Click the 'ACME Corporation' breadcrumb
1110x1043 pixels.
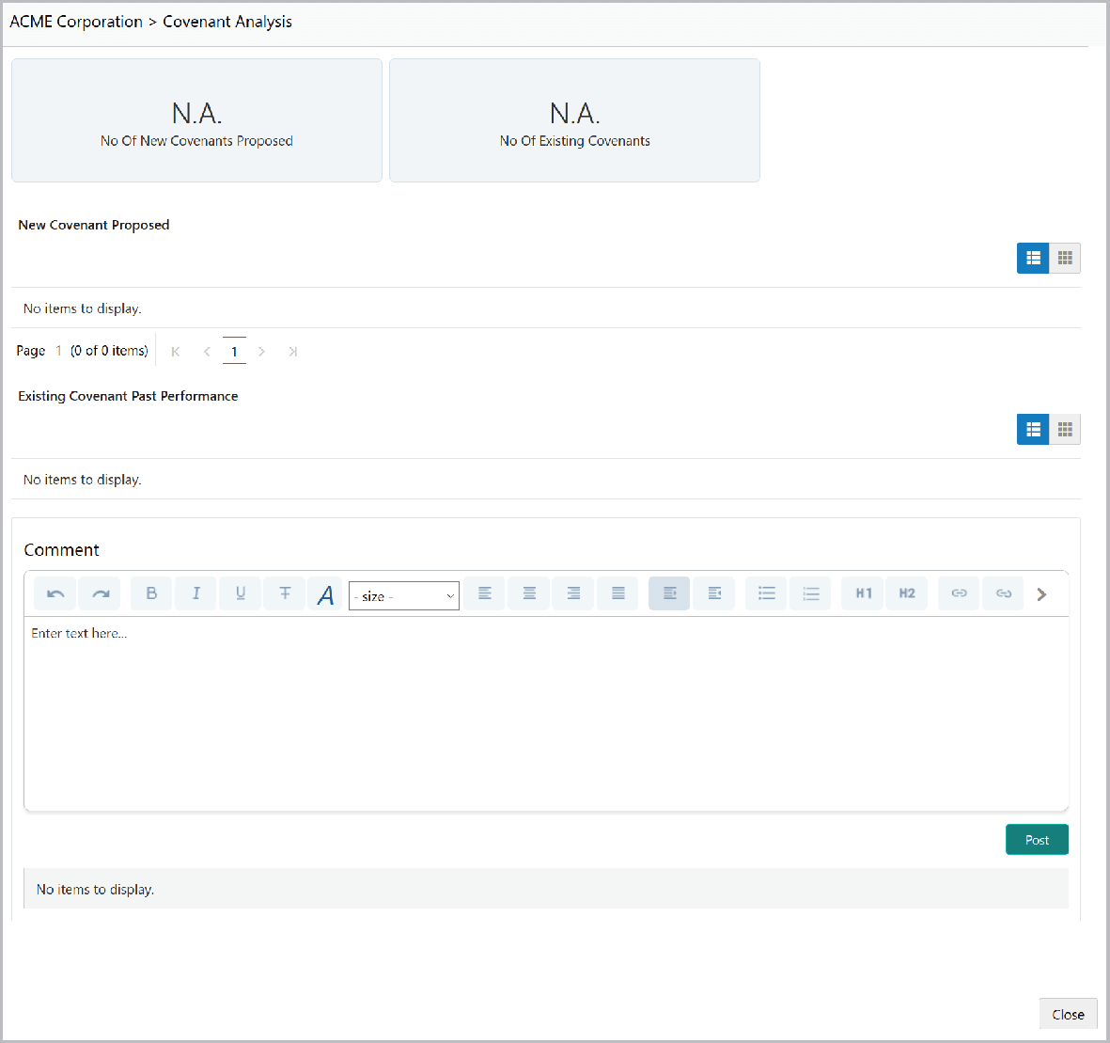76,22
